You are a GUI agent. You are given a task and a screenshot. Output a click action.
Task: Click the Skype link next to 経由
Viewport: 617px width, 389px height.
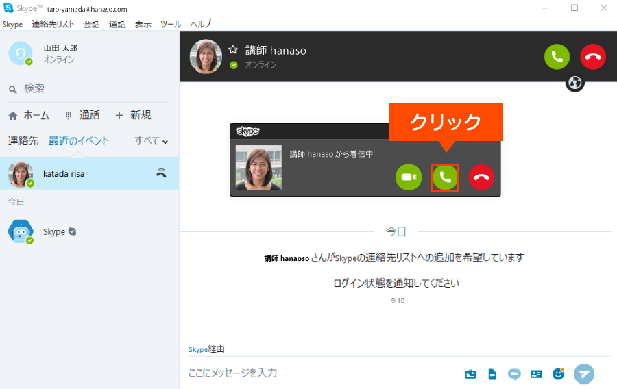pyautogui.click(x=198, y=349)
